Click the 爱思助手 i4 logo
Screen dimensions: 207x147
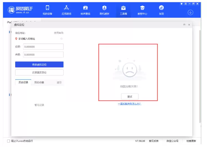[20, 10]
